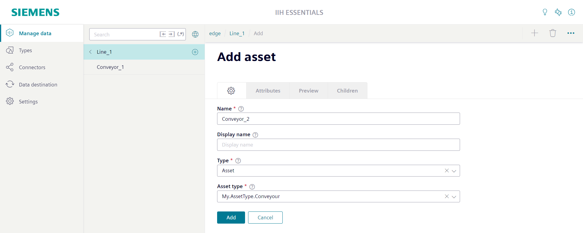The height and width of the screenshot is (233, 583).
Task: Open the info icon in header
Action: pos(571,12)
